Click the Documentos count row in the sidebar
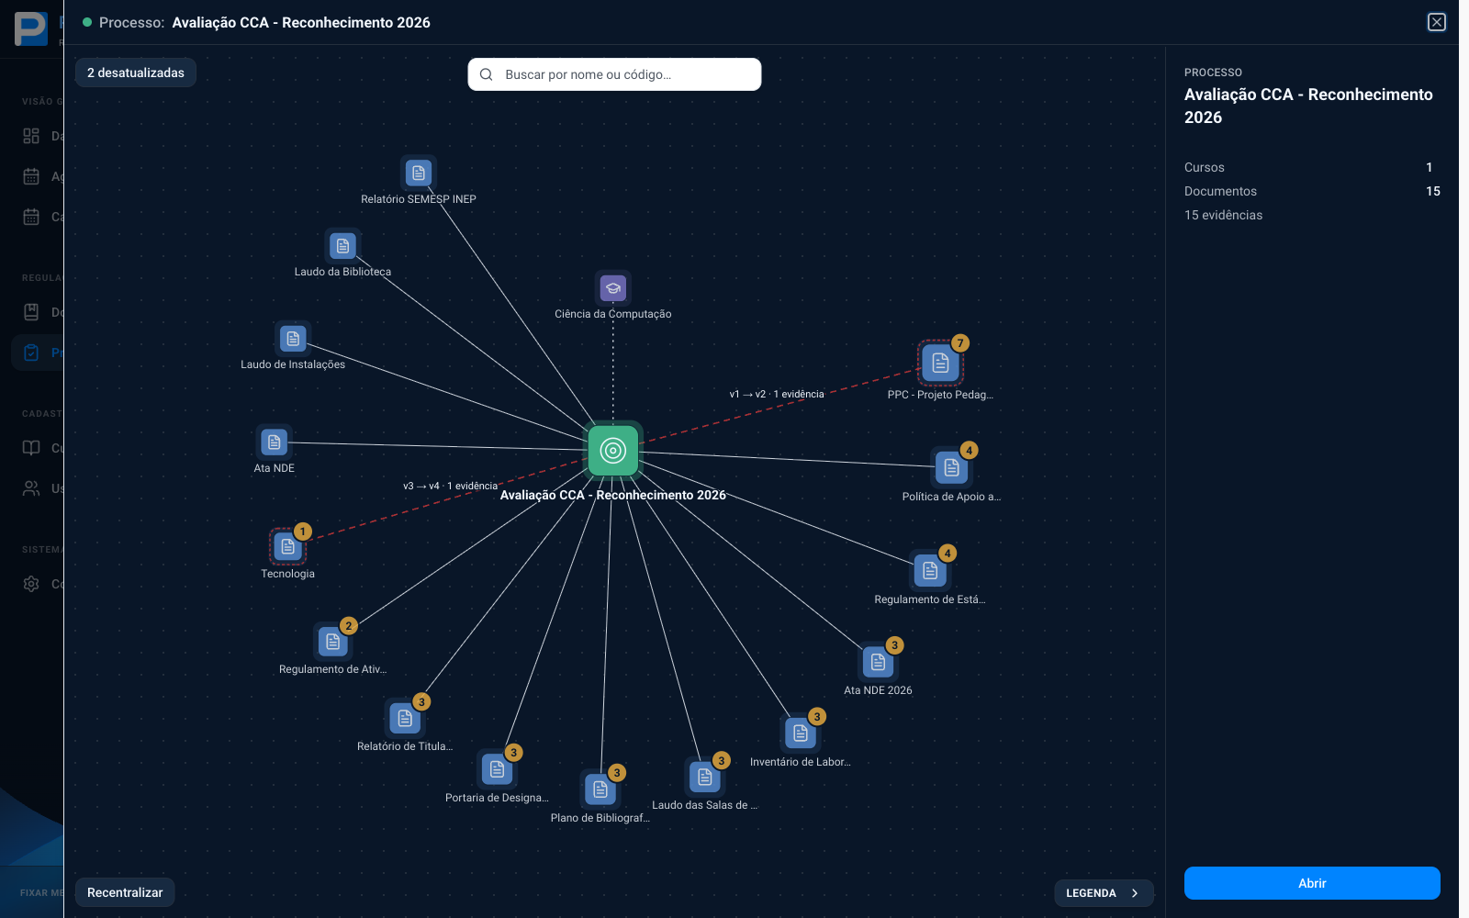 pos(1312,191)
